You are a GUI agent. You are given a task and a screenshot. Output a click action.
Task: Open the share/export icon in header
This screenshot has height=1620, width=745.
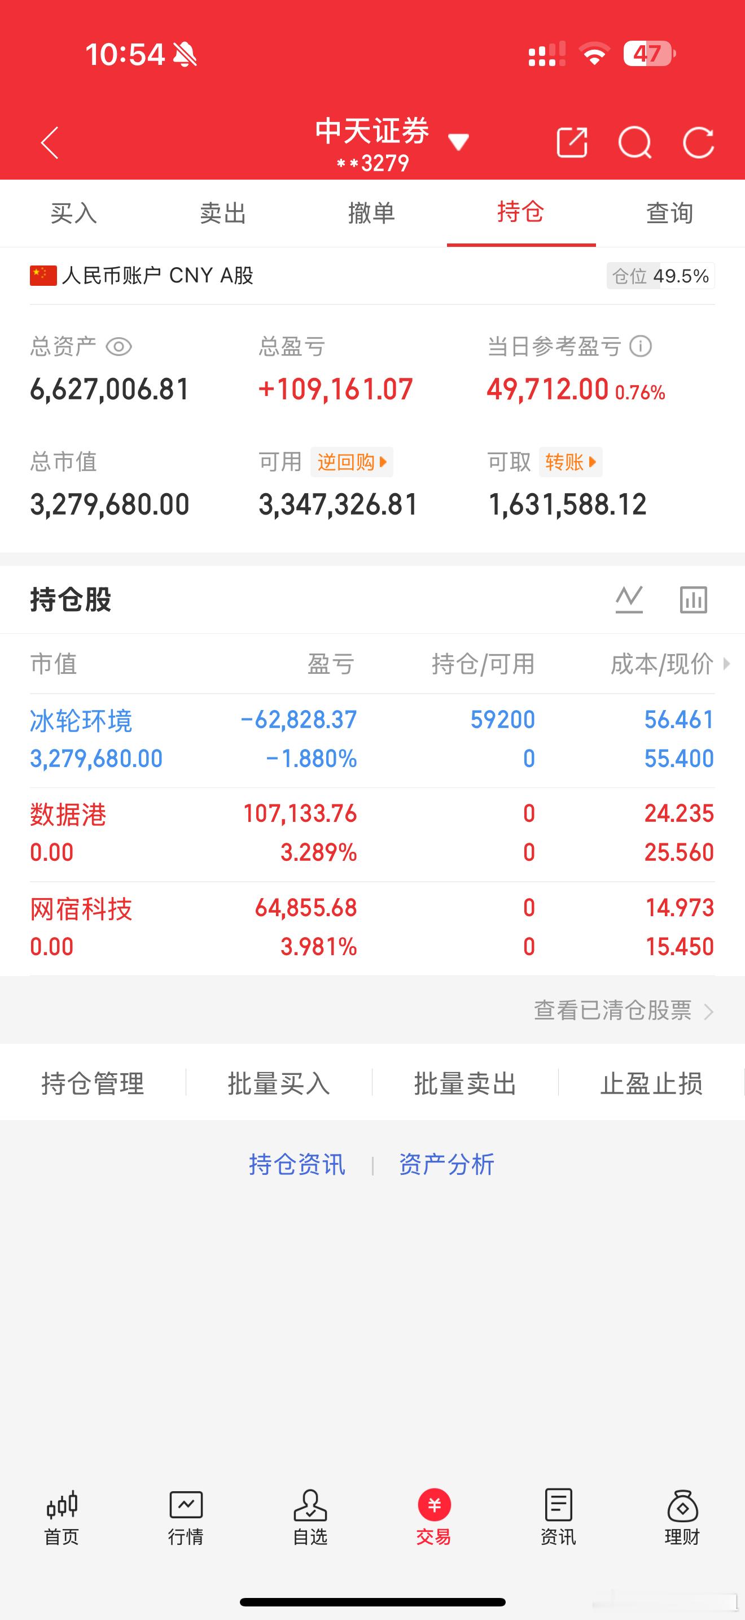pyautogui.click(x=572, y=142)
